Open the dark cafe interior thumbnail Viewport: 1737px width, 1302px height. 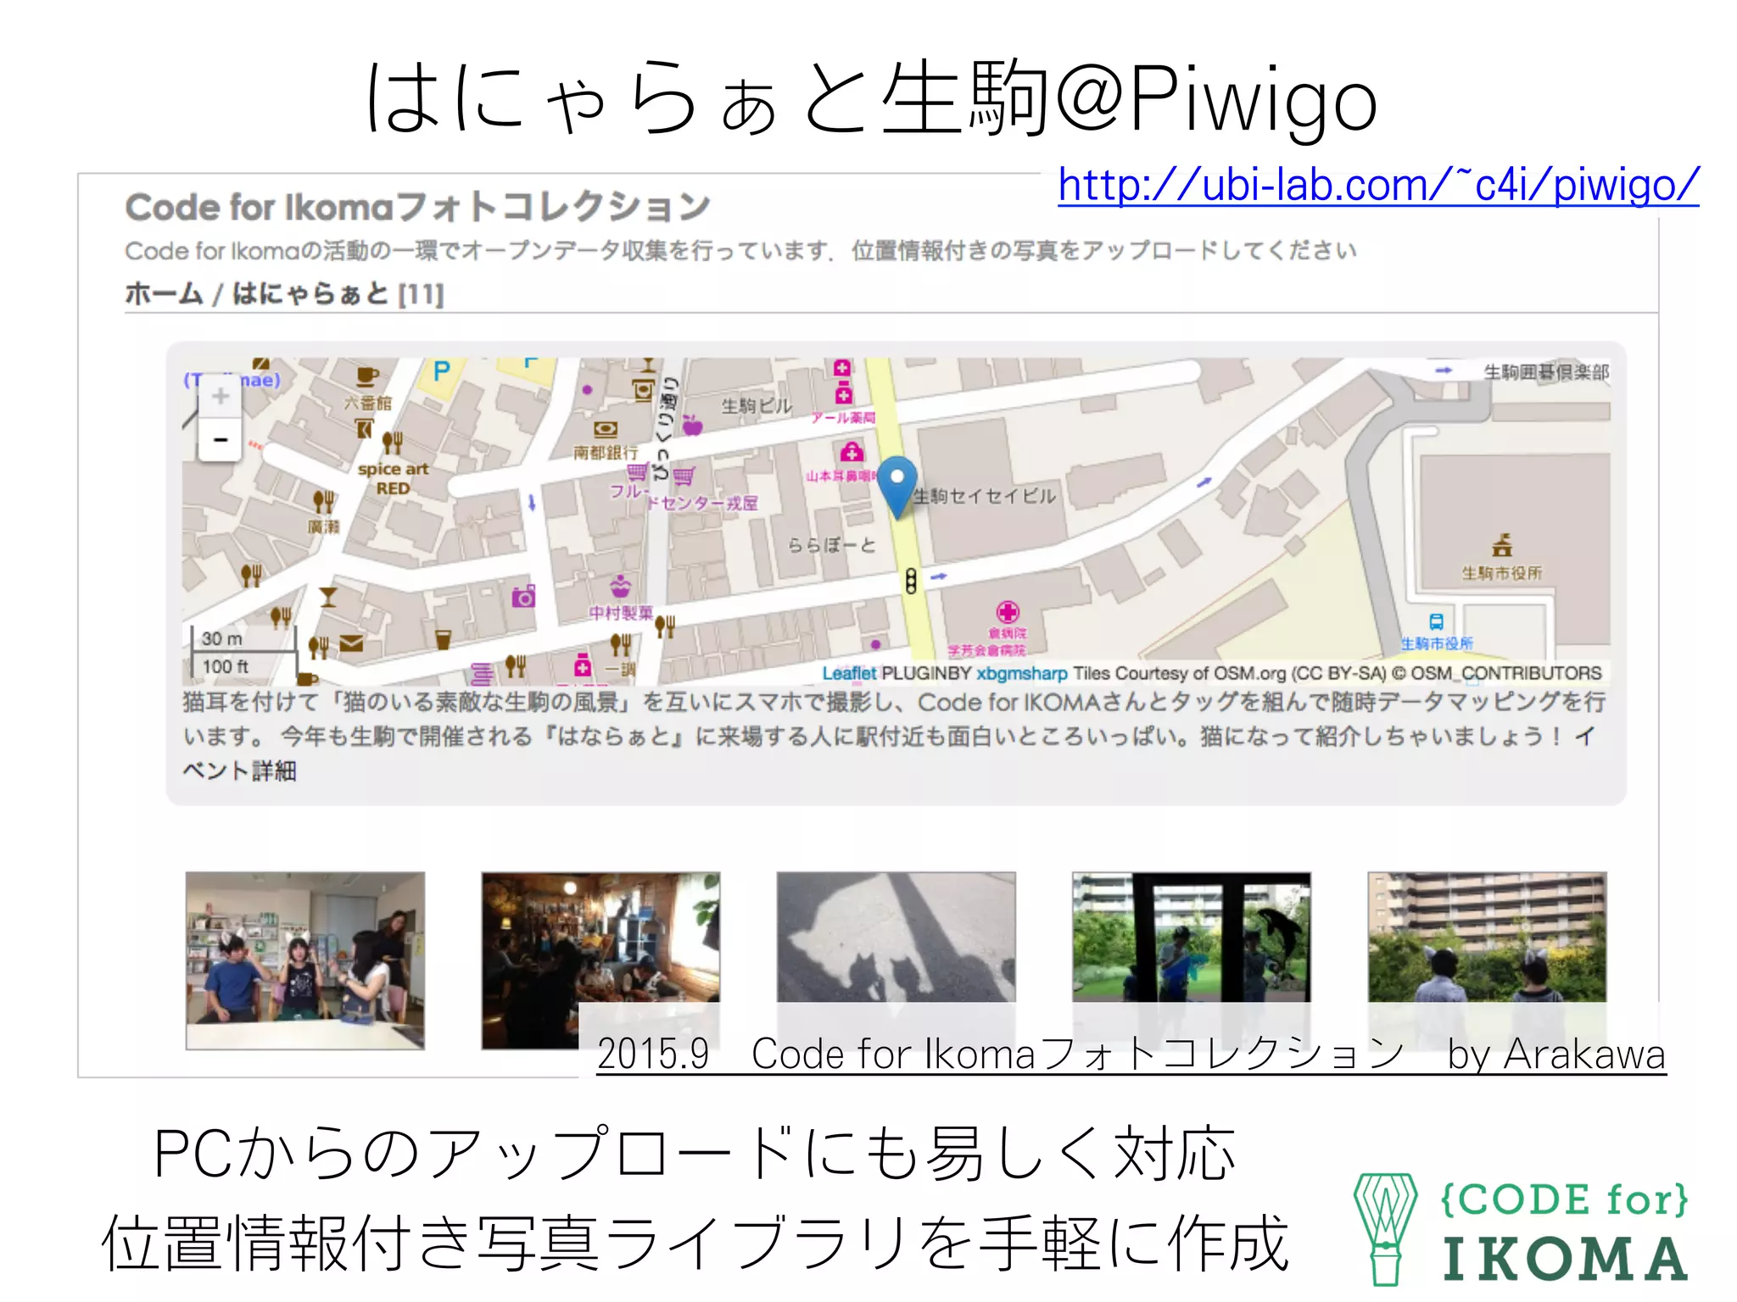coord(600,960)
